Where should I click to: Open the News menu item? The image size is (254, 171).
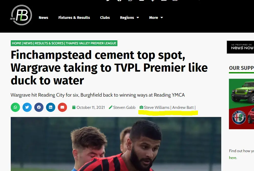(x=43, y=18)
